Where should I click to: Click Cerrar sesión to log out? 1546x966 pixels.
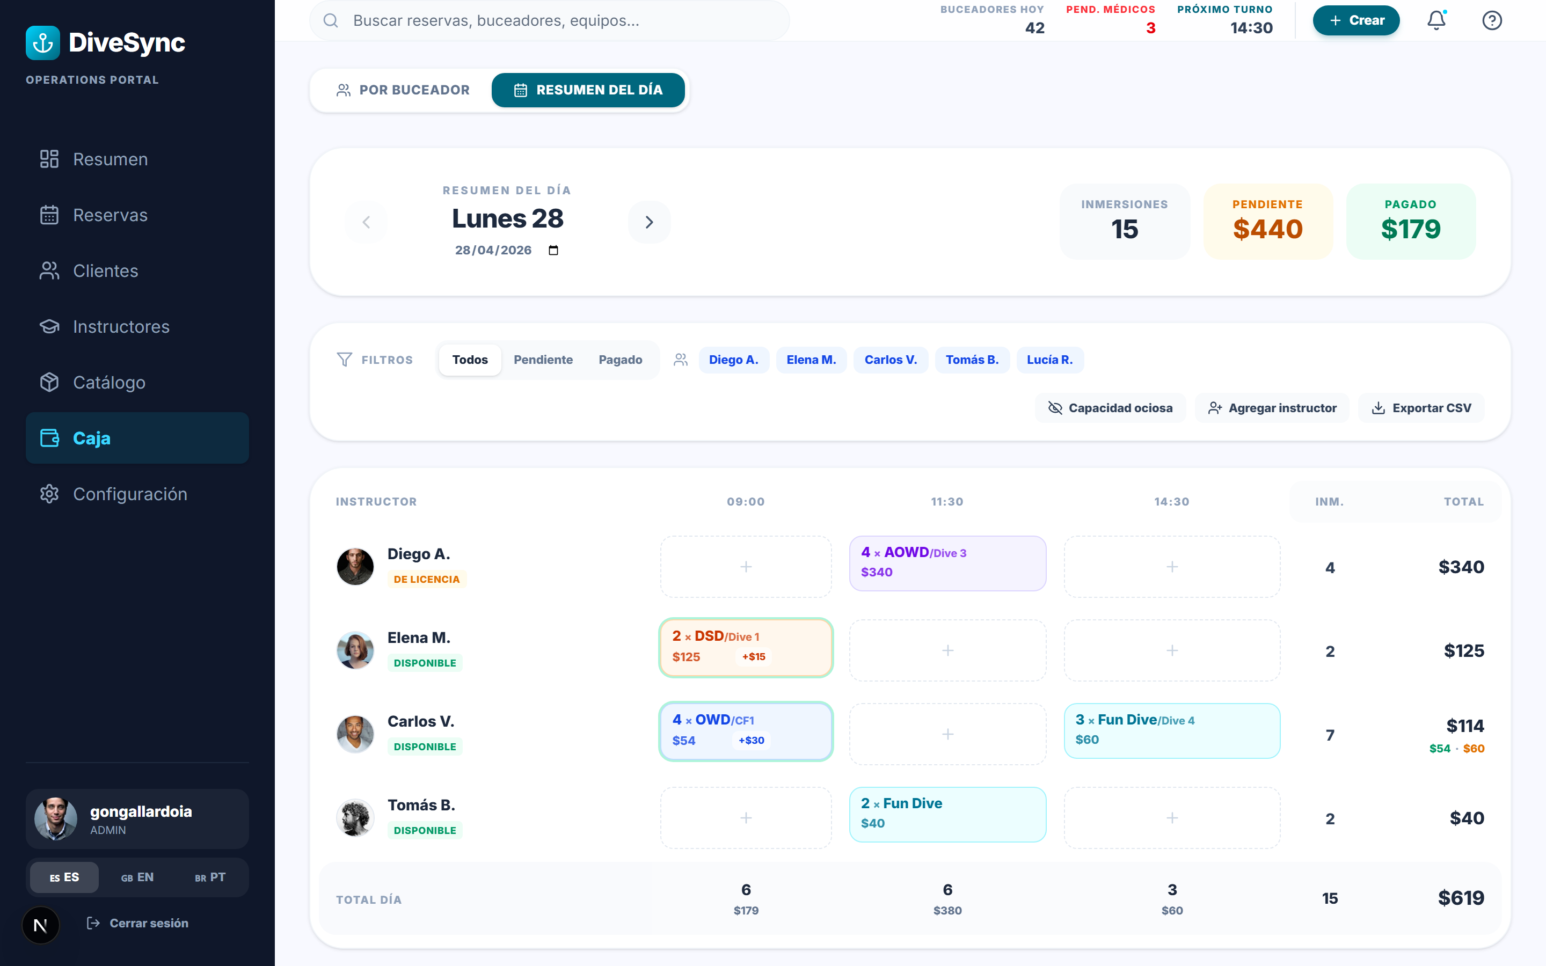pos(137,923)
